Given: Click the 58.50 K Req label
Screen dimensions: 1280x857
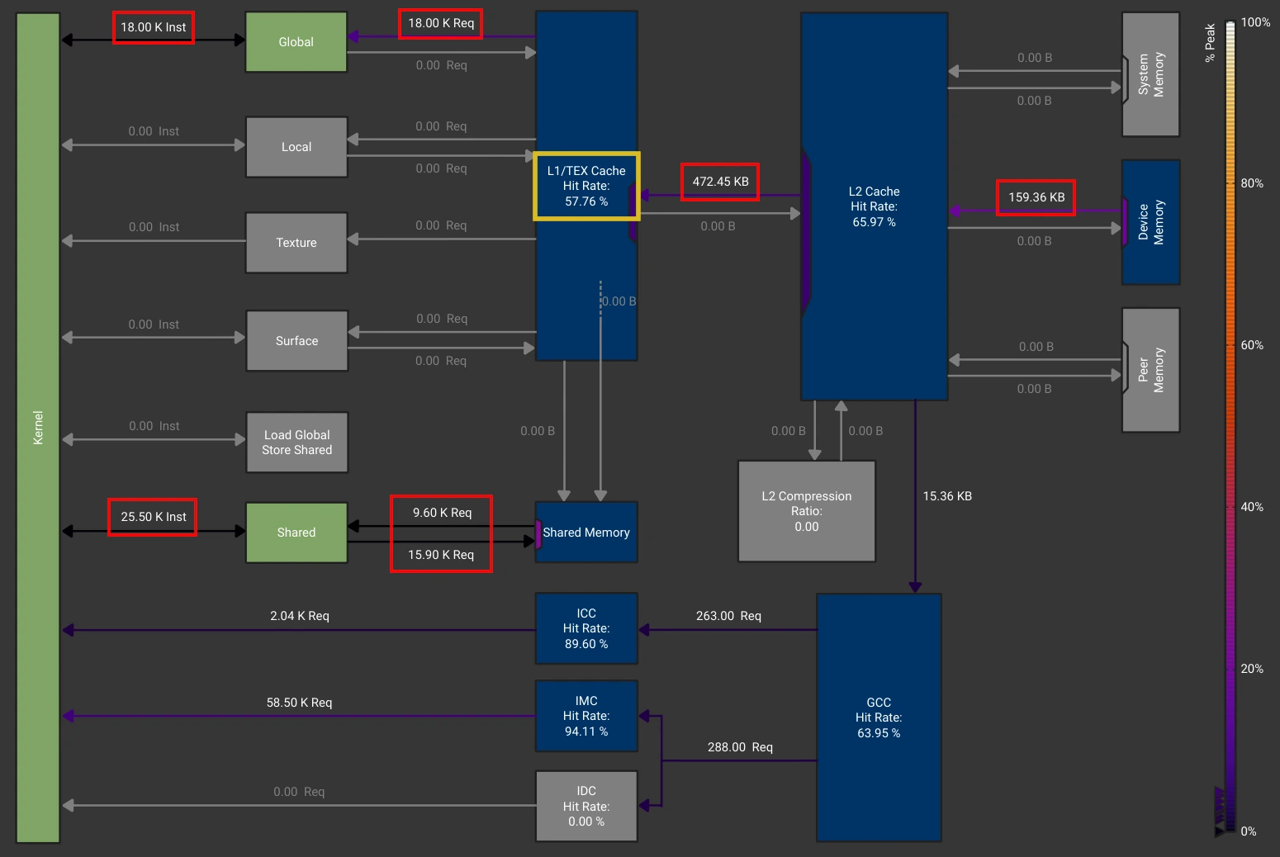Looking at the screenshot, I should 299,703.
